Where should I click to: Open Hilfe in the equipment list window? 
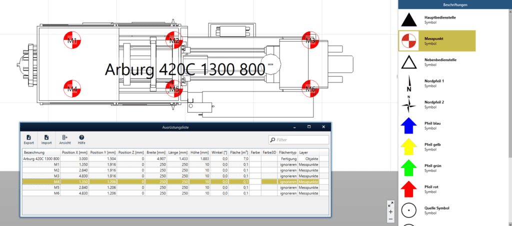(x=81, y=140)
